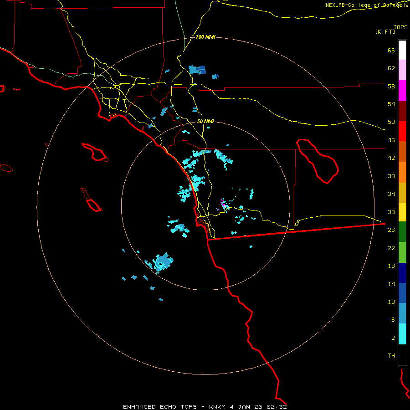Click the light green 26 kft legend swatch
The height and width of the screenshot is (410, 410).
tap(402, 252)
